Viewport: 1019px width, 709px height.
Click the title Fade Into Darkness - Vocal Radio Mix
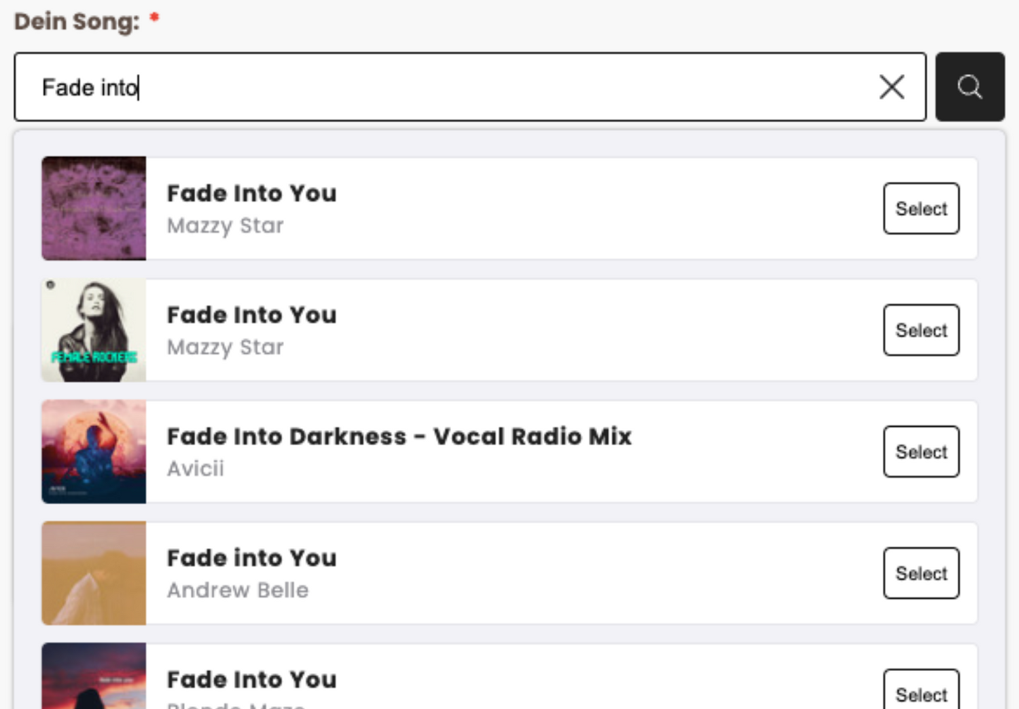coord(399,436)
